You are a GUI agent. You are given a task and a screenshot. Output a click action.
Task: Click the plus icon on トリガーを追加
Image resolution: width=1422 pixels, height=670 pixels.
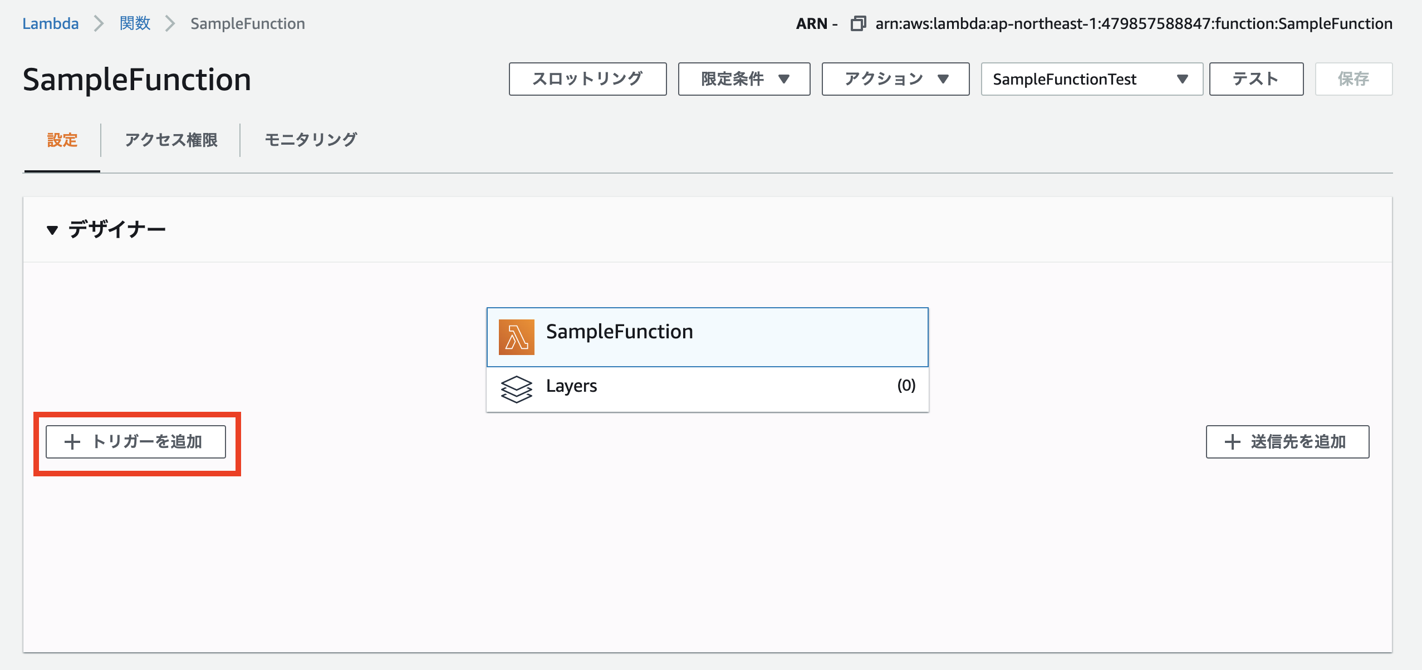tap(72, 441)
